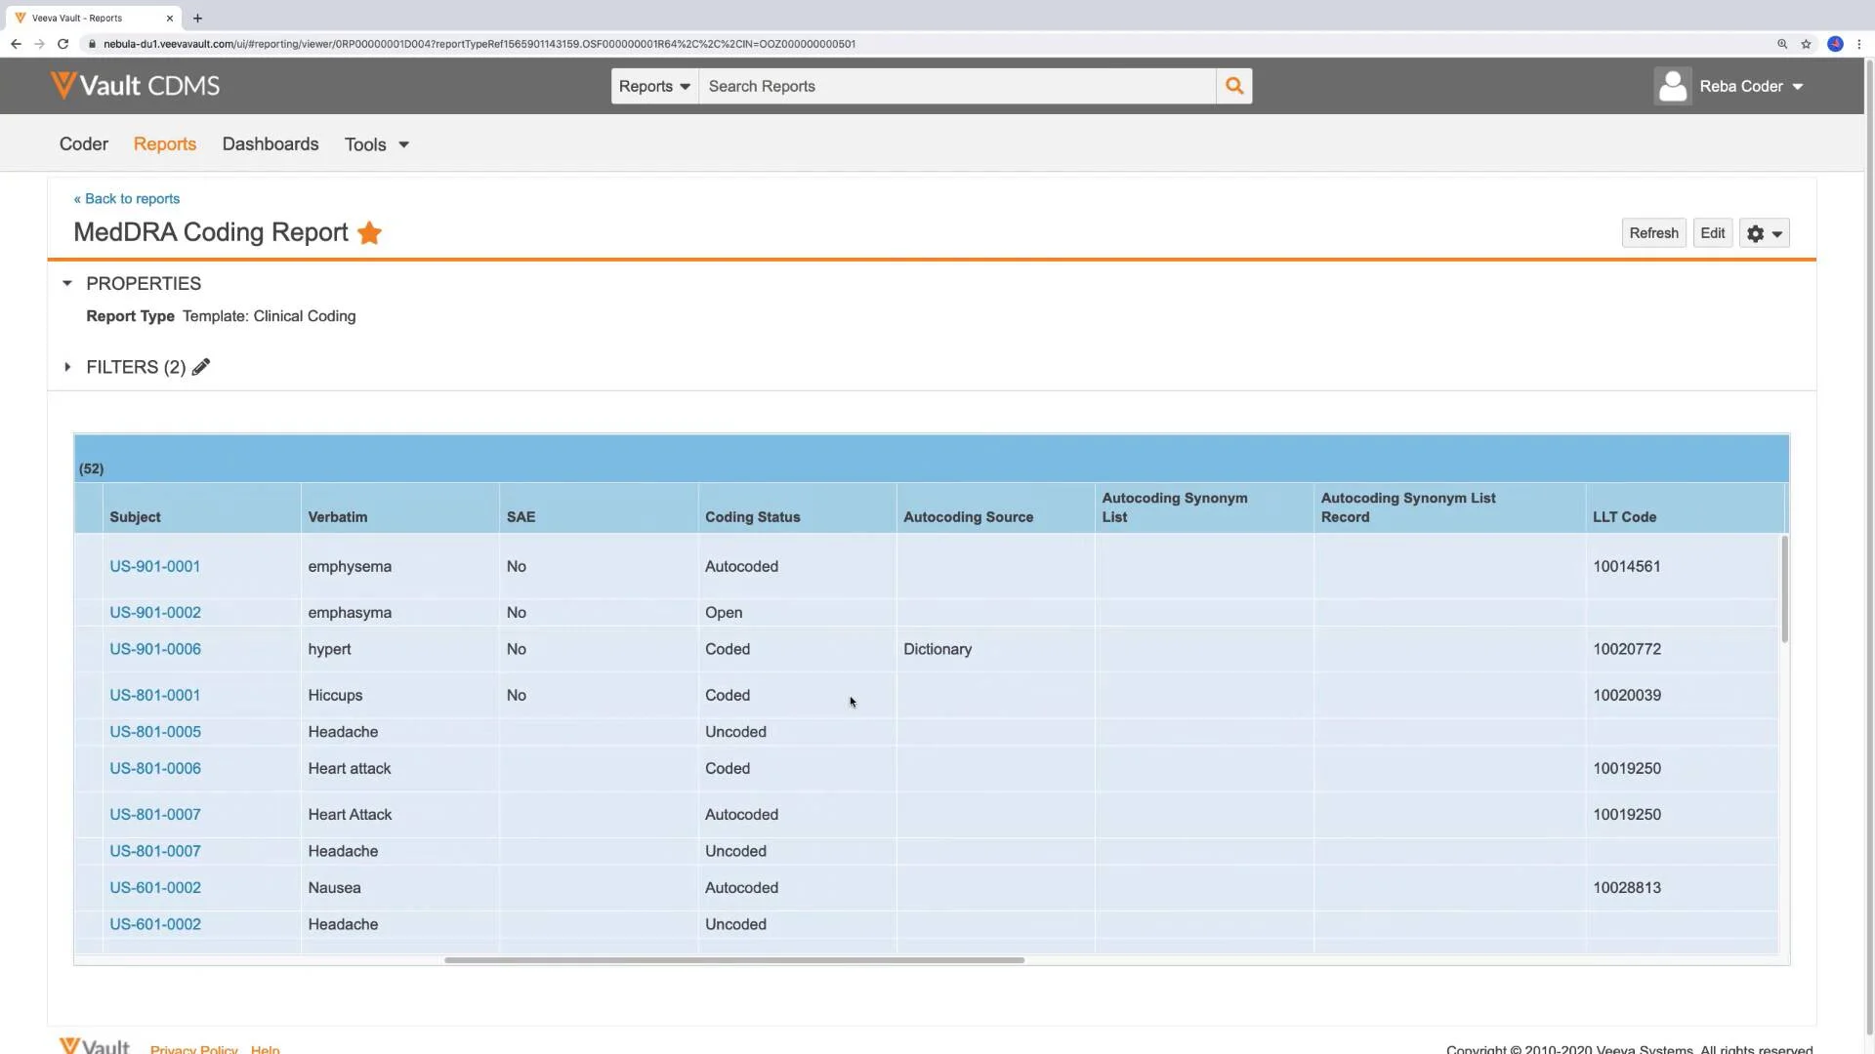The height and width of the screenshot is (1054, 1875).
Task: Select the Reports tab
Action: coord(165,144)
